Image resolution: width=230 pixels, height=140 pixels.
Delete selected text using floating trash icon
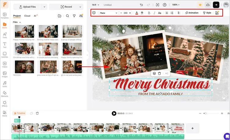point(159,73)
